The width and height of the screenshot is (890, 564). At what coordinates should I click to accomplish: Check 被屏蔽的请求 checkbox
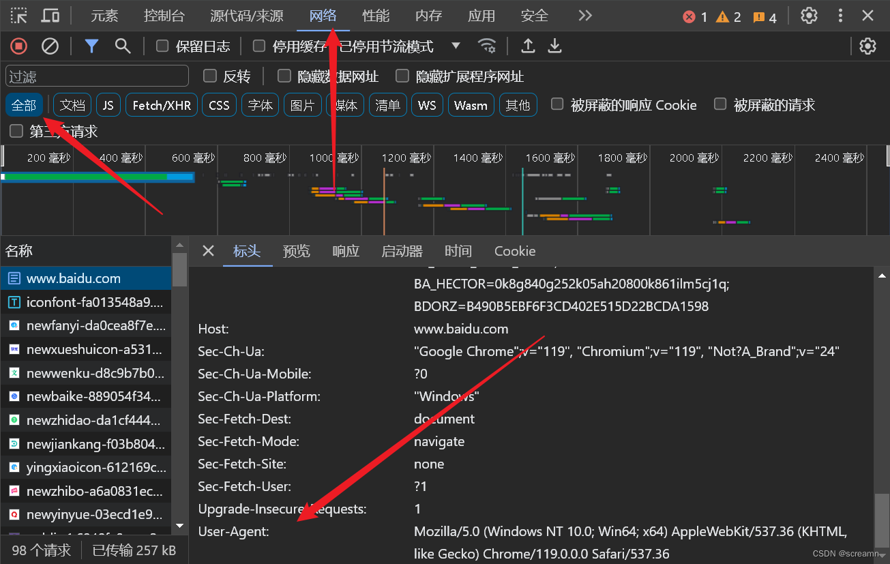point(720,104)
